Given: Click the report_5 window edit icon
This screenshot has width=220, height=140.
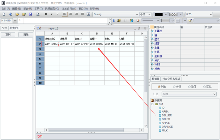Looking at the screenshot, I should [39, 28].
